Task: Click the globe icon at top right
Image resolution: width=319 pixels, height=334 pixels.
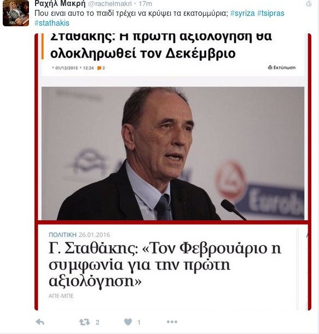Action: coord(309,4)
